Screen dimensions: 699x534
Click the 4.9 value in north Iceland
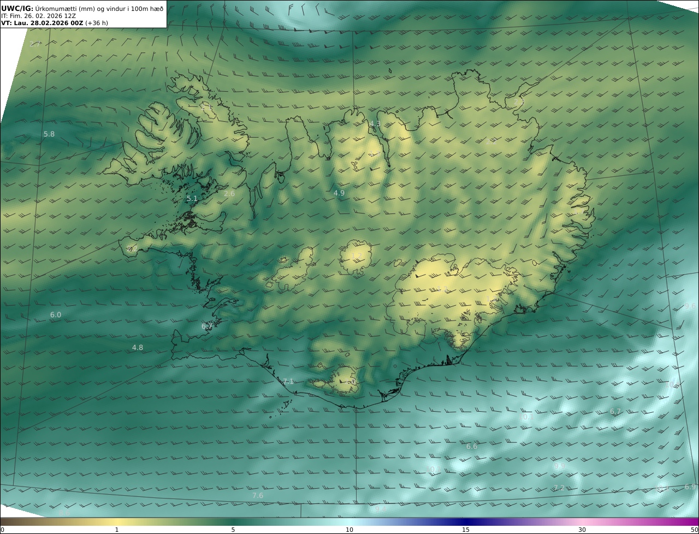coord(339,193)
